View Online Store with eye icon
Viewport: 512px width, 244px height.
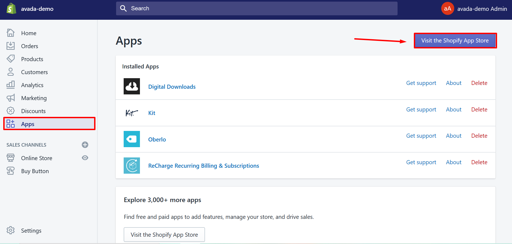click(x=85, y=158)
